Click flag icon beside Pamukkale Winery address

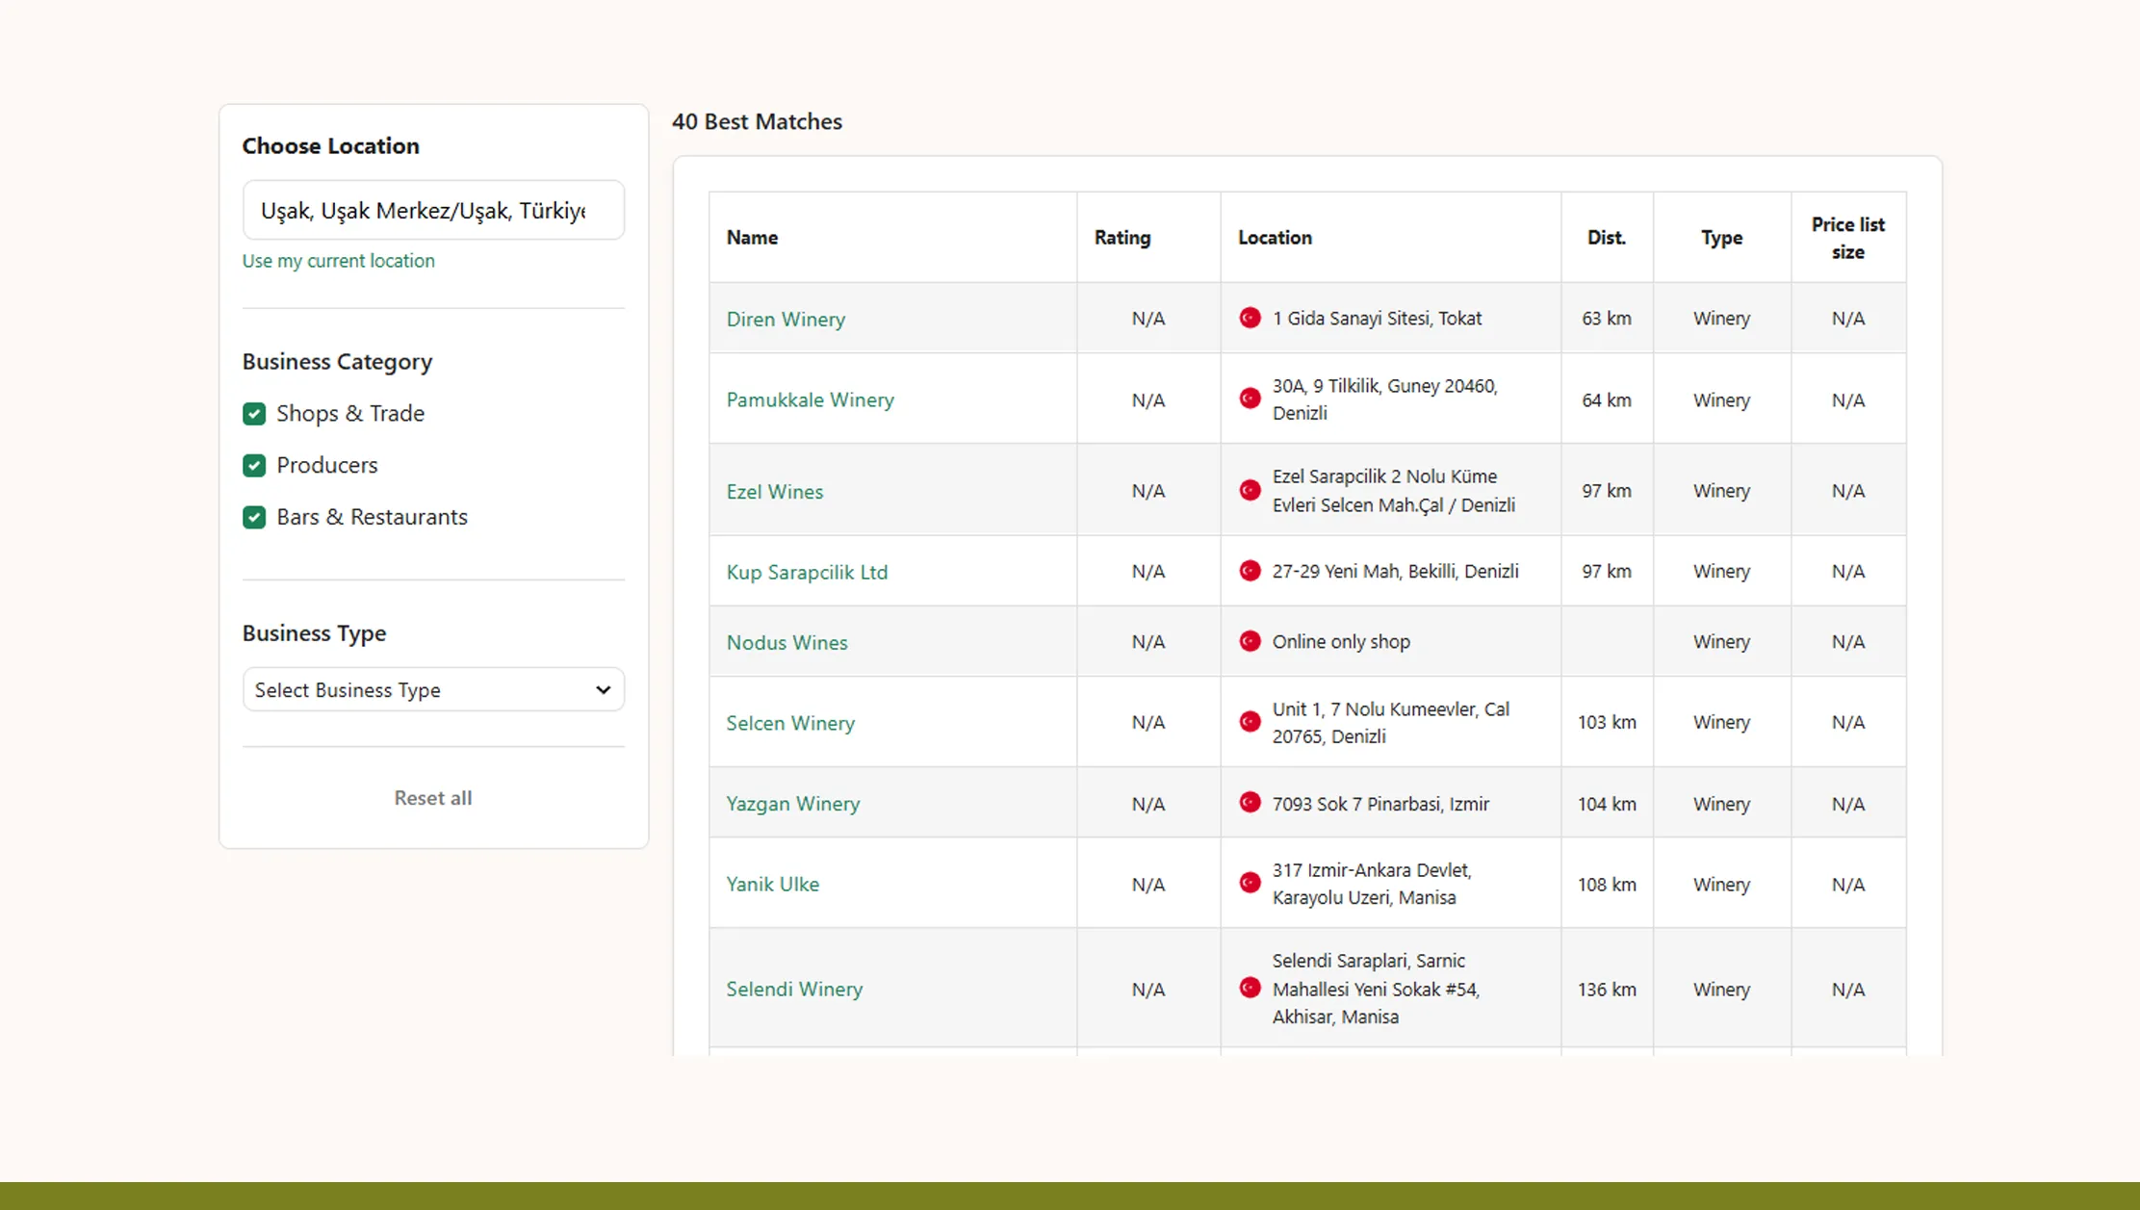tap(1250, 399)
